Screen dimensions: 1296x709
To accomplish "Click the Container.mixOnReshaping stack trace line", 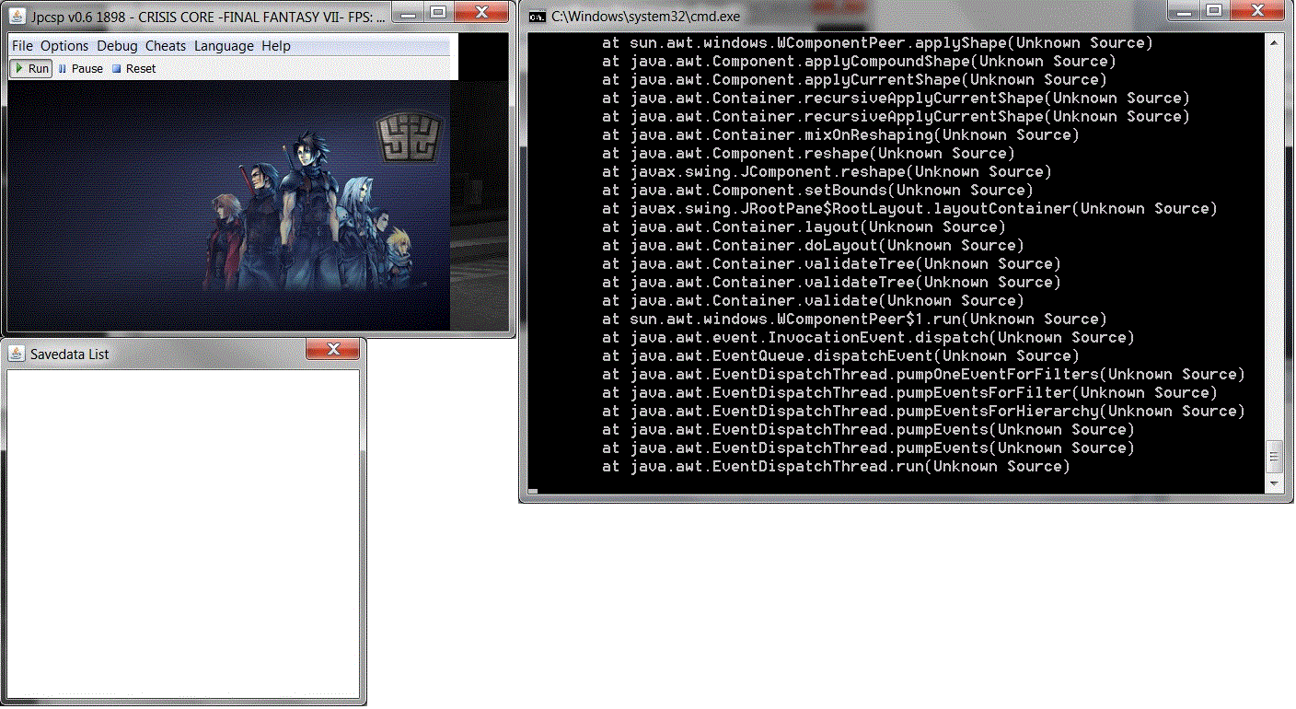I will 840,135.
